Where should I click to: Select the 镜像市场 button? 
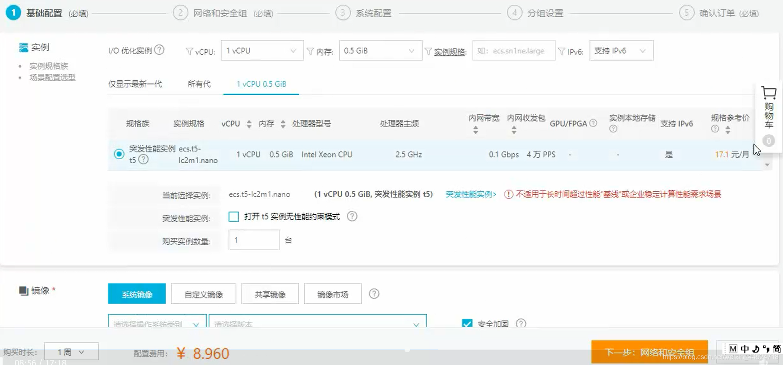point(333,294)
